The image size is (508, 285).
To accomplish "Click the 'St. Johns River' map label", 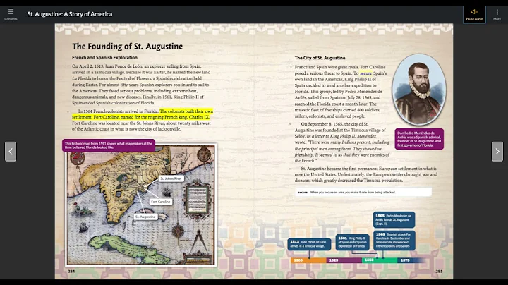I will [171, 178].
